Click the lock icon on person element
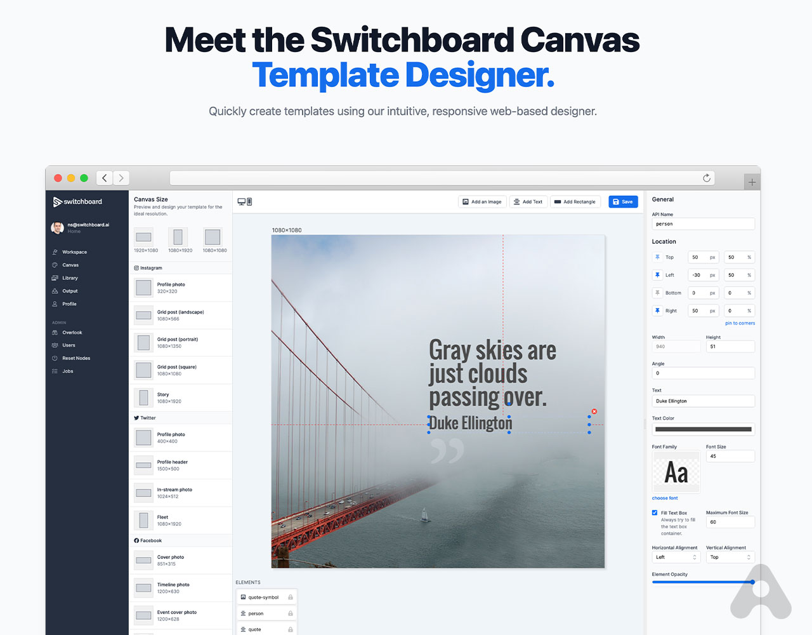The image size is (812, 635). (x=291, y=613)
